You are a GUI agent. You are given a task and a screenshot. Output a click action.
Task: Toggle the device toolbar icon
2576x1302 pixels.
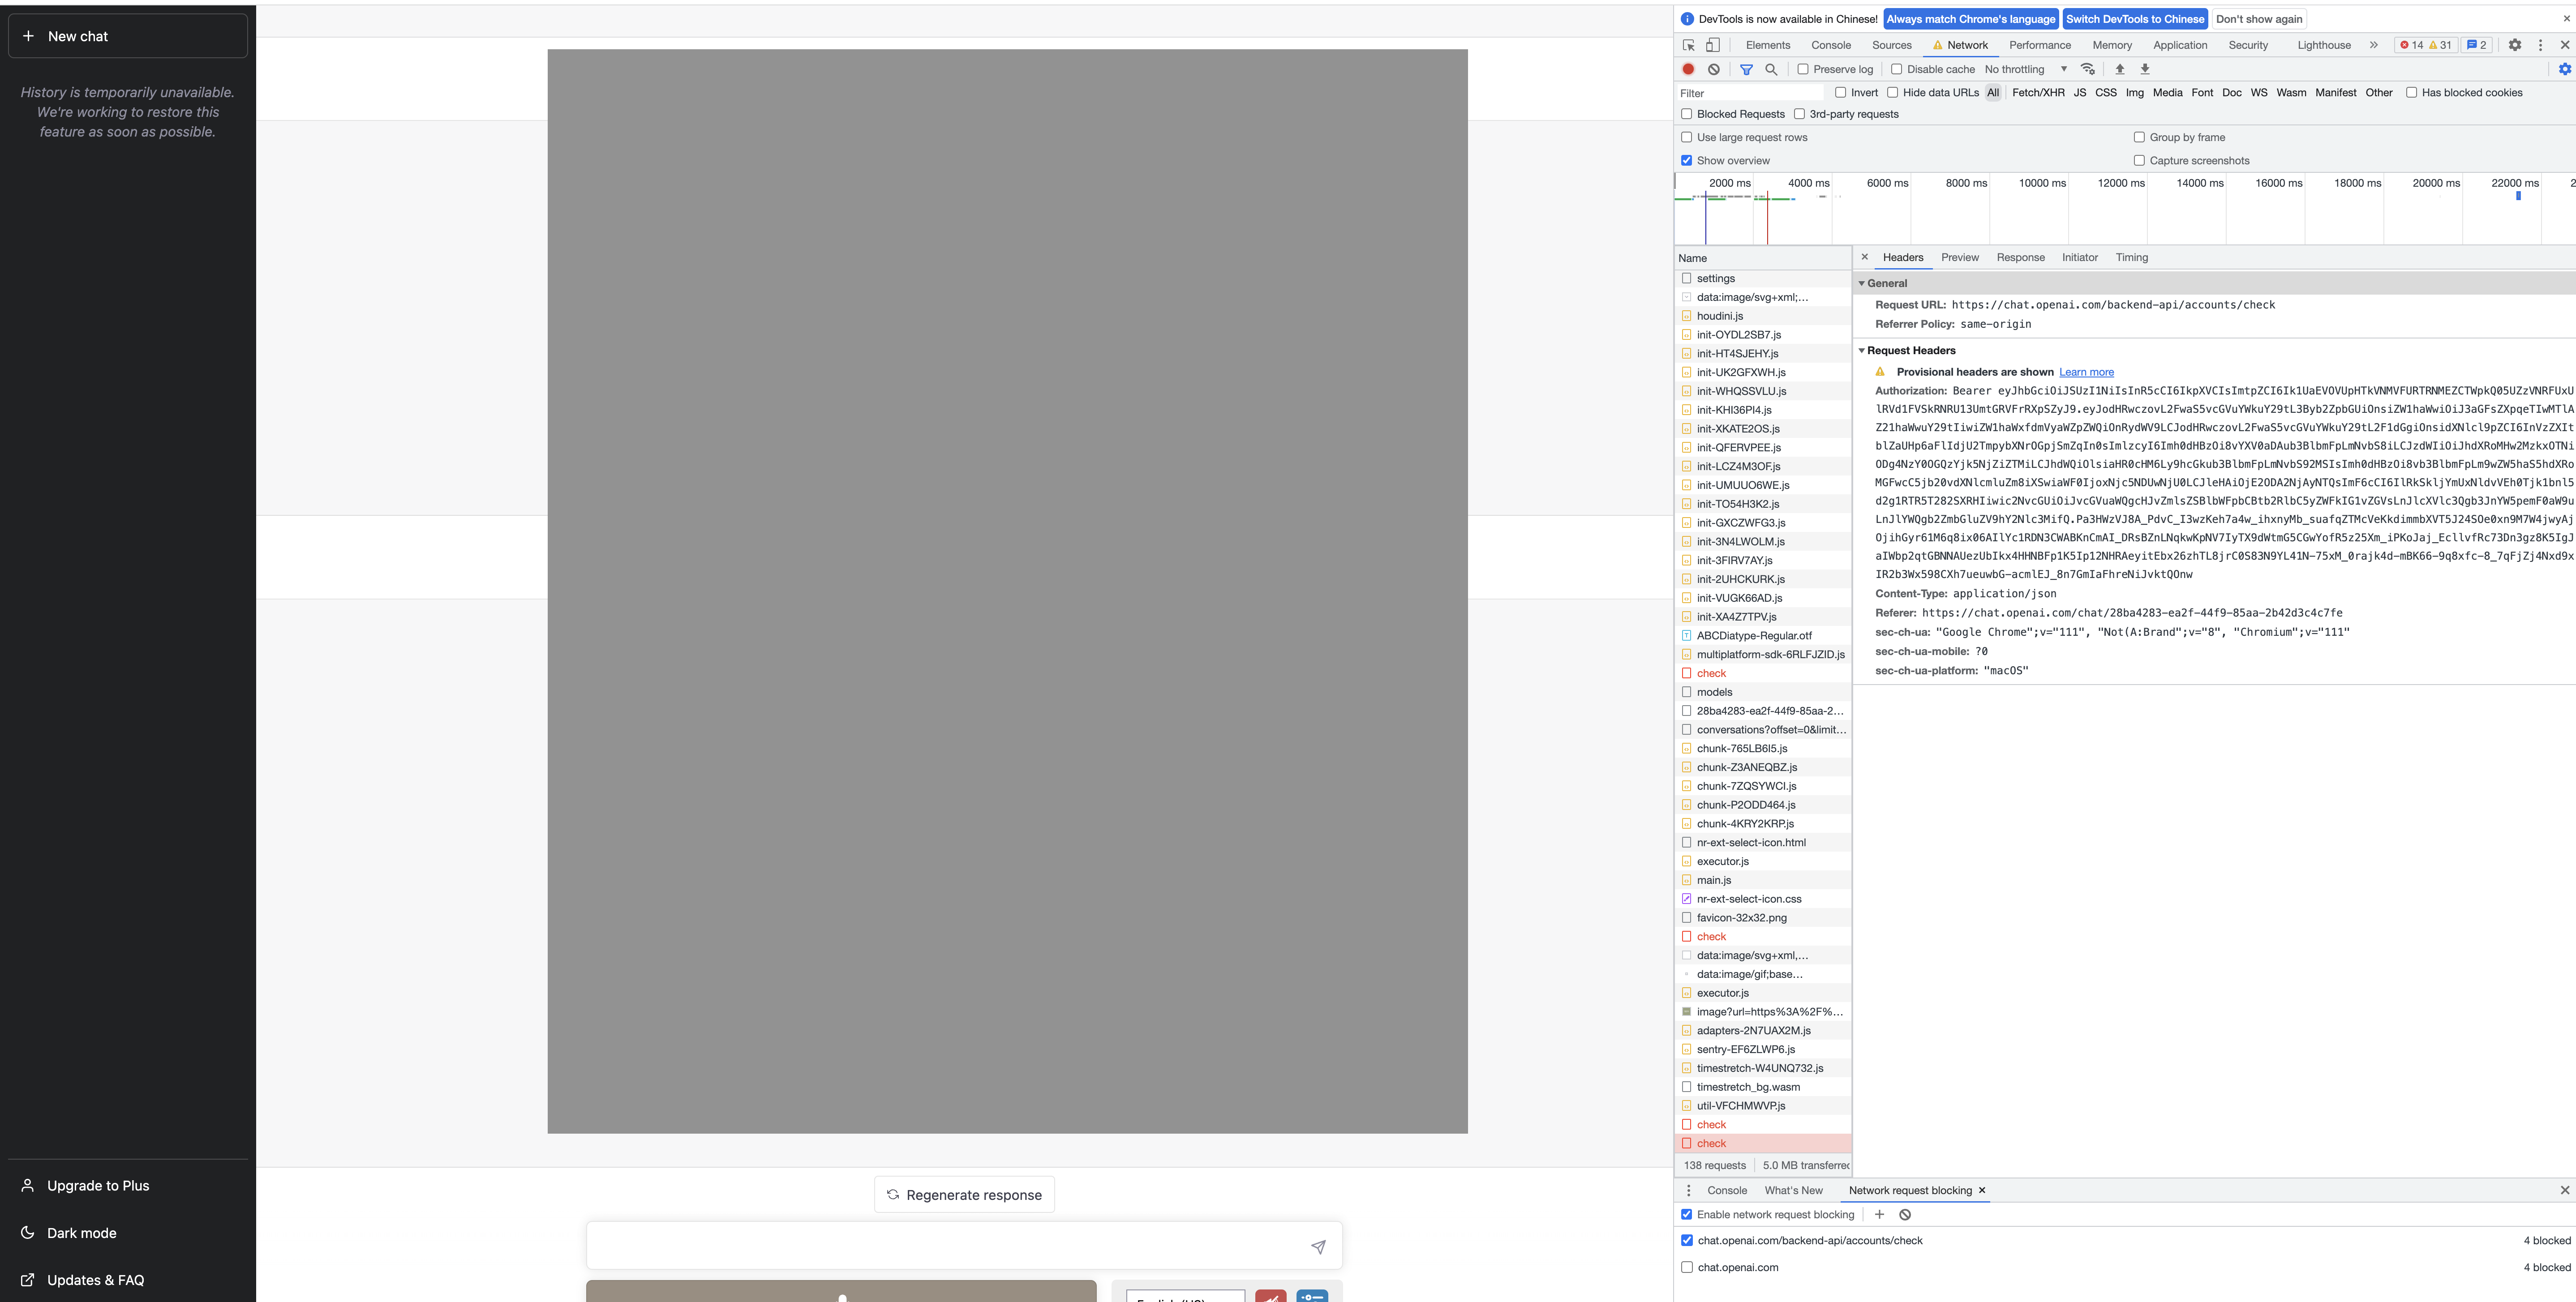1712,45
